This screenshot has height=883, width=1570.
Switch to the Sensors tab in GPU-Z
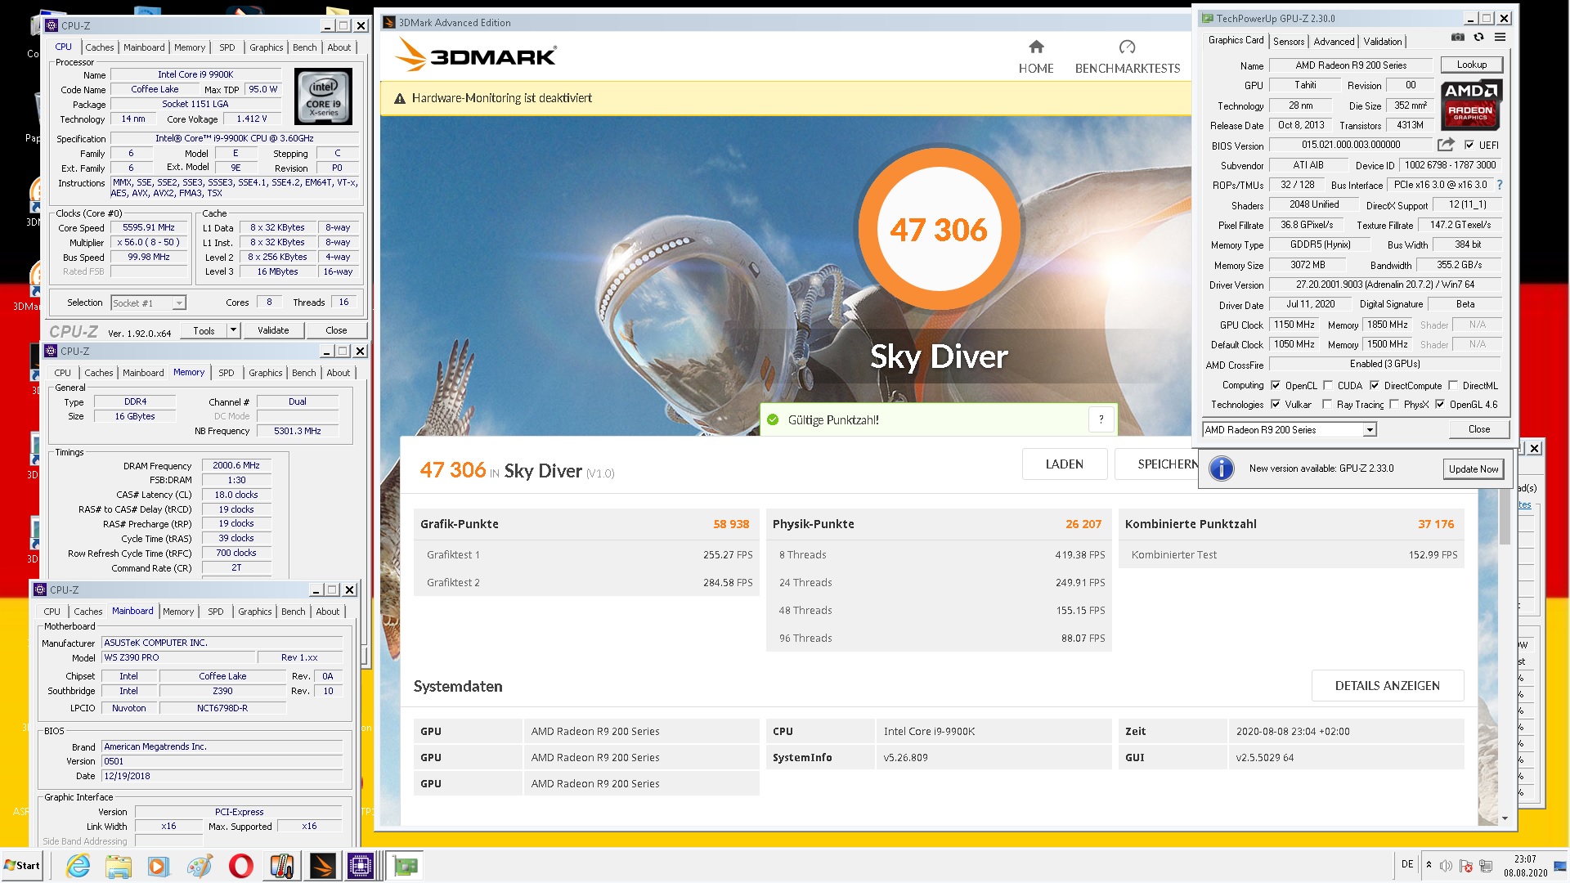[x=1289, y=42]
